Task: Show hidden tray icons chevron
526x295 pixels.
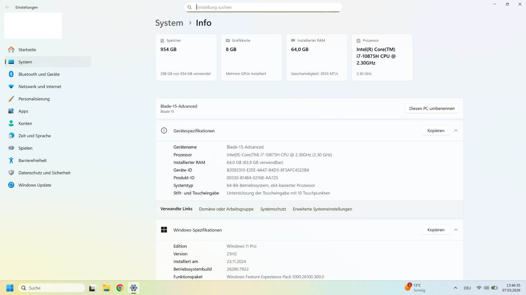Action: pos(455,288)
